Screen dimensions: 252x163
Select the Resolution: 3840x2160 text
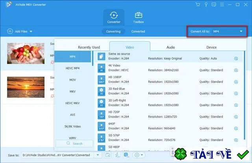tap(163, 70)
